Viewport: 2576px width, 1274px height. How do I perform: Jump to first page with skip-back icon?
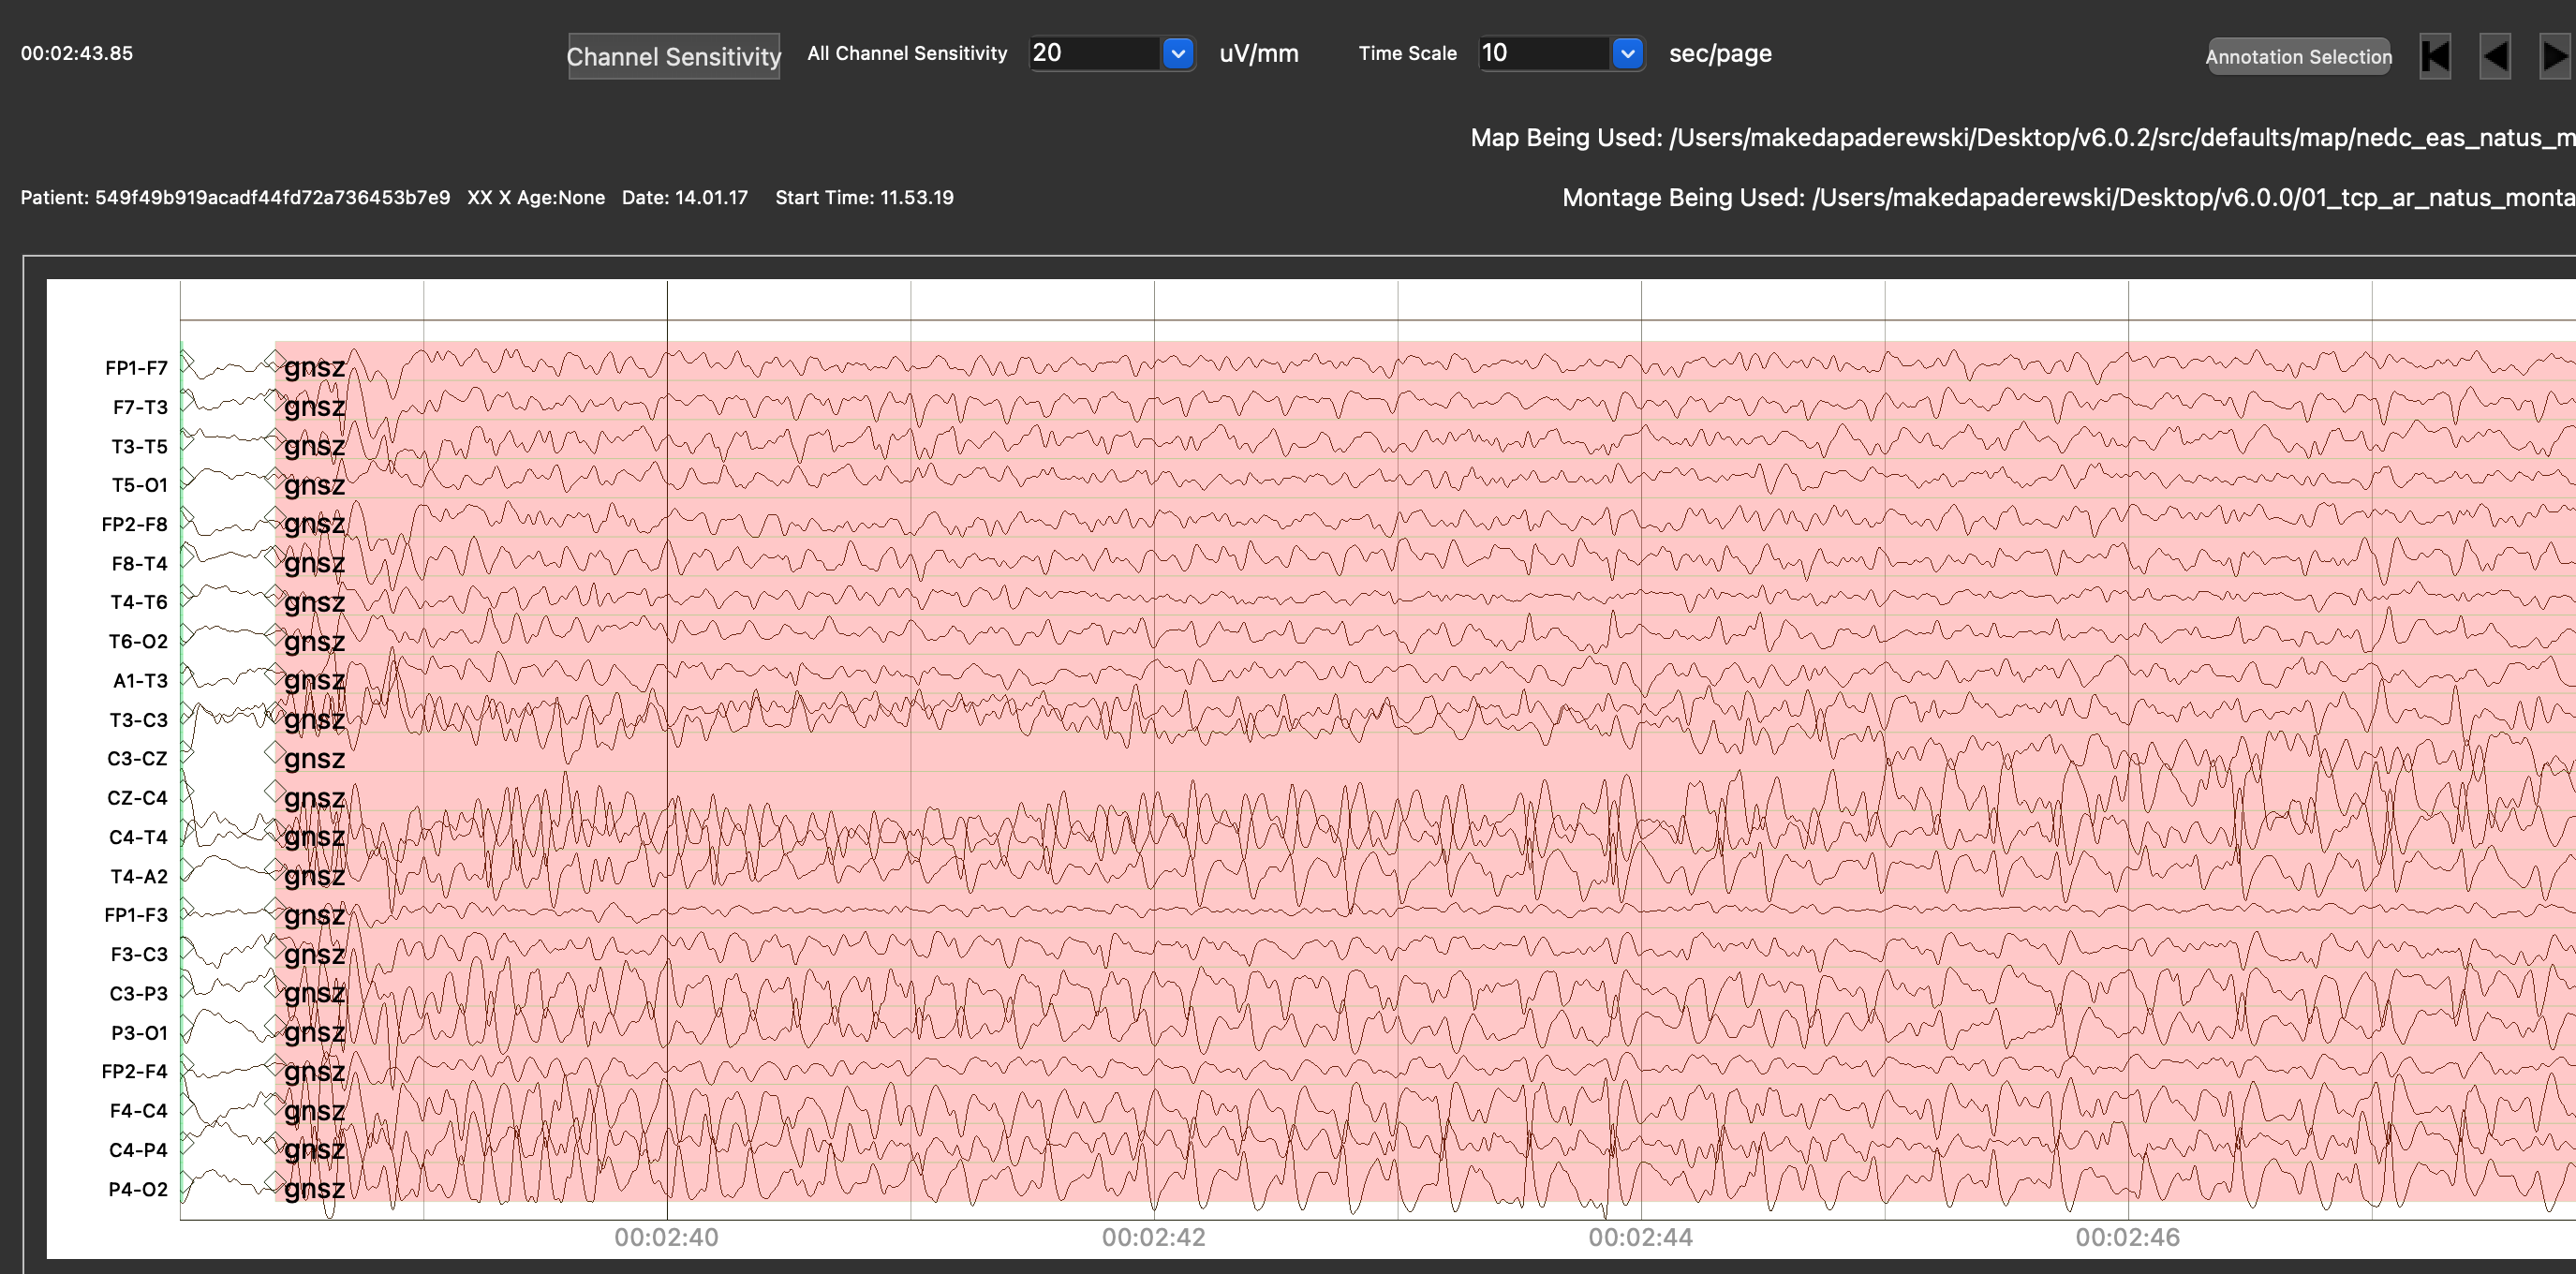[x=2434, y=55]
